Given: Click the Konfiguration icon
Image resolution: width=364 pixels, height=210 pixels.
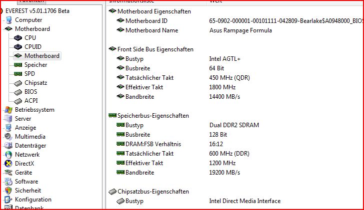Looking at the screenshot, I should coord(8,200).
